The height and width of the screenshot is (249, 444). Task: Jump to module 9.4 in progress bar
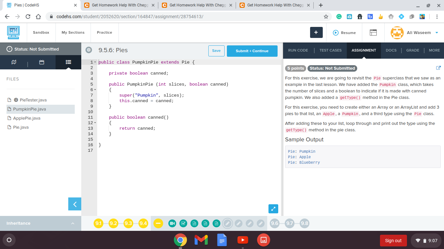coord(143,223)
